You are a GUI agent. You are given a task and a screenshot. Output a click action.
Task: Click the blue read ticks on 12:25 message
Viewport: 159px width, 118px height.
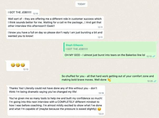(155, 81)
